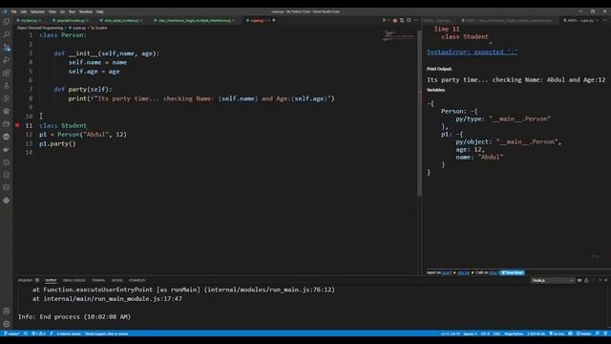Open the Help menu
The width and height of the screenshot is (611, 344).
click(x=99, y=11)
